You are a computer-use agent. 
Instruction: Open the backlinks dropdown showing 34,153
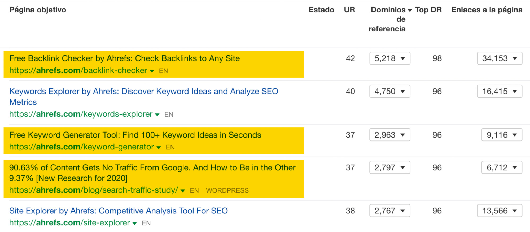pos(500,58)
